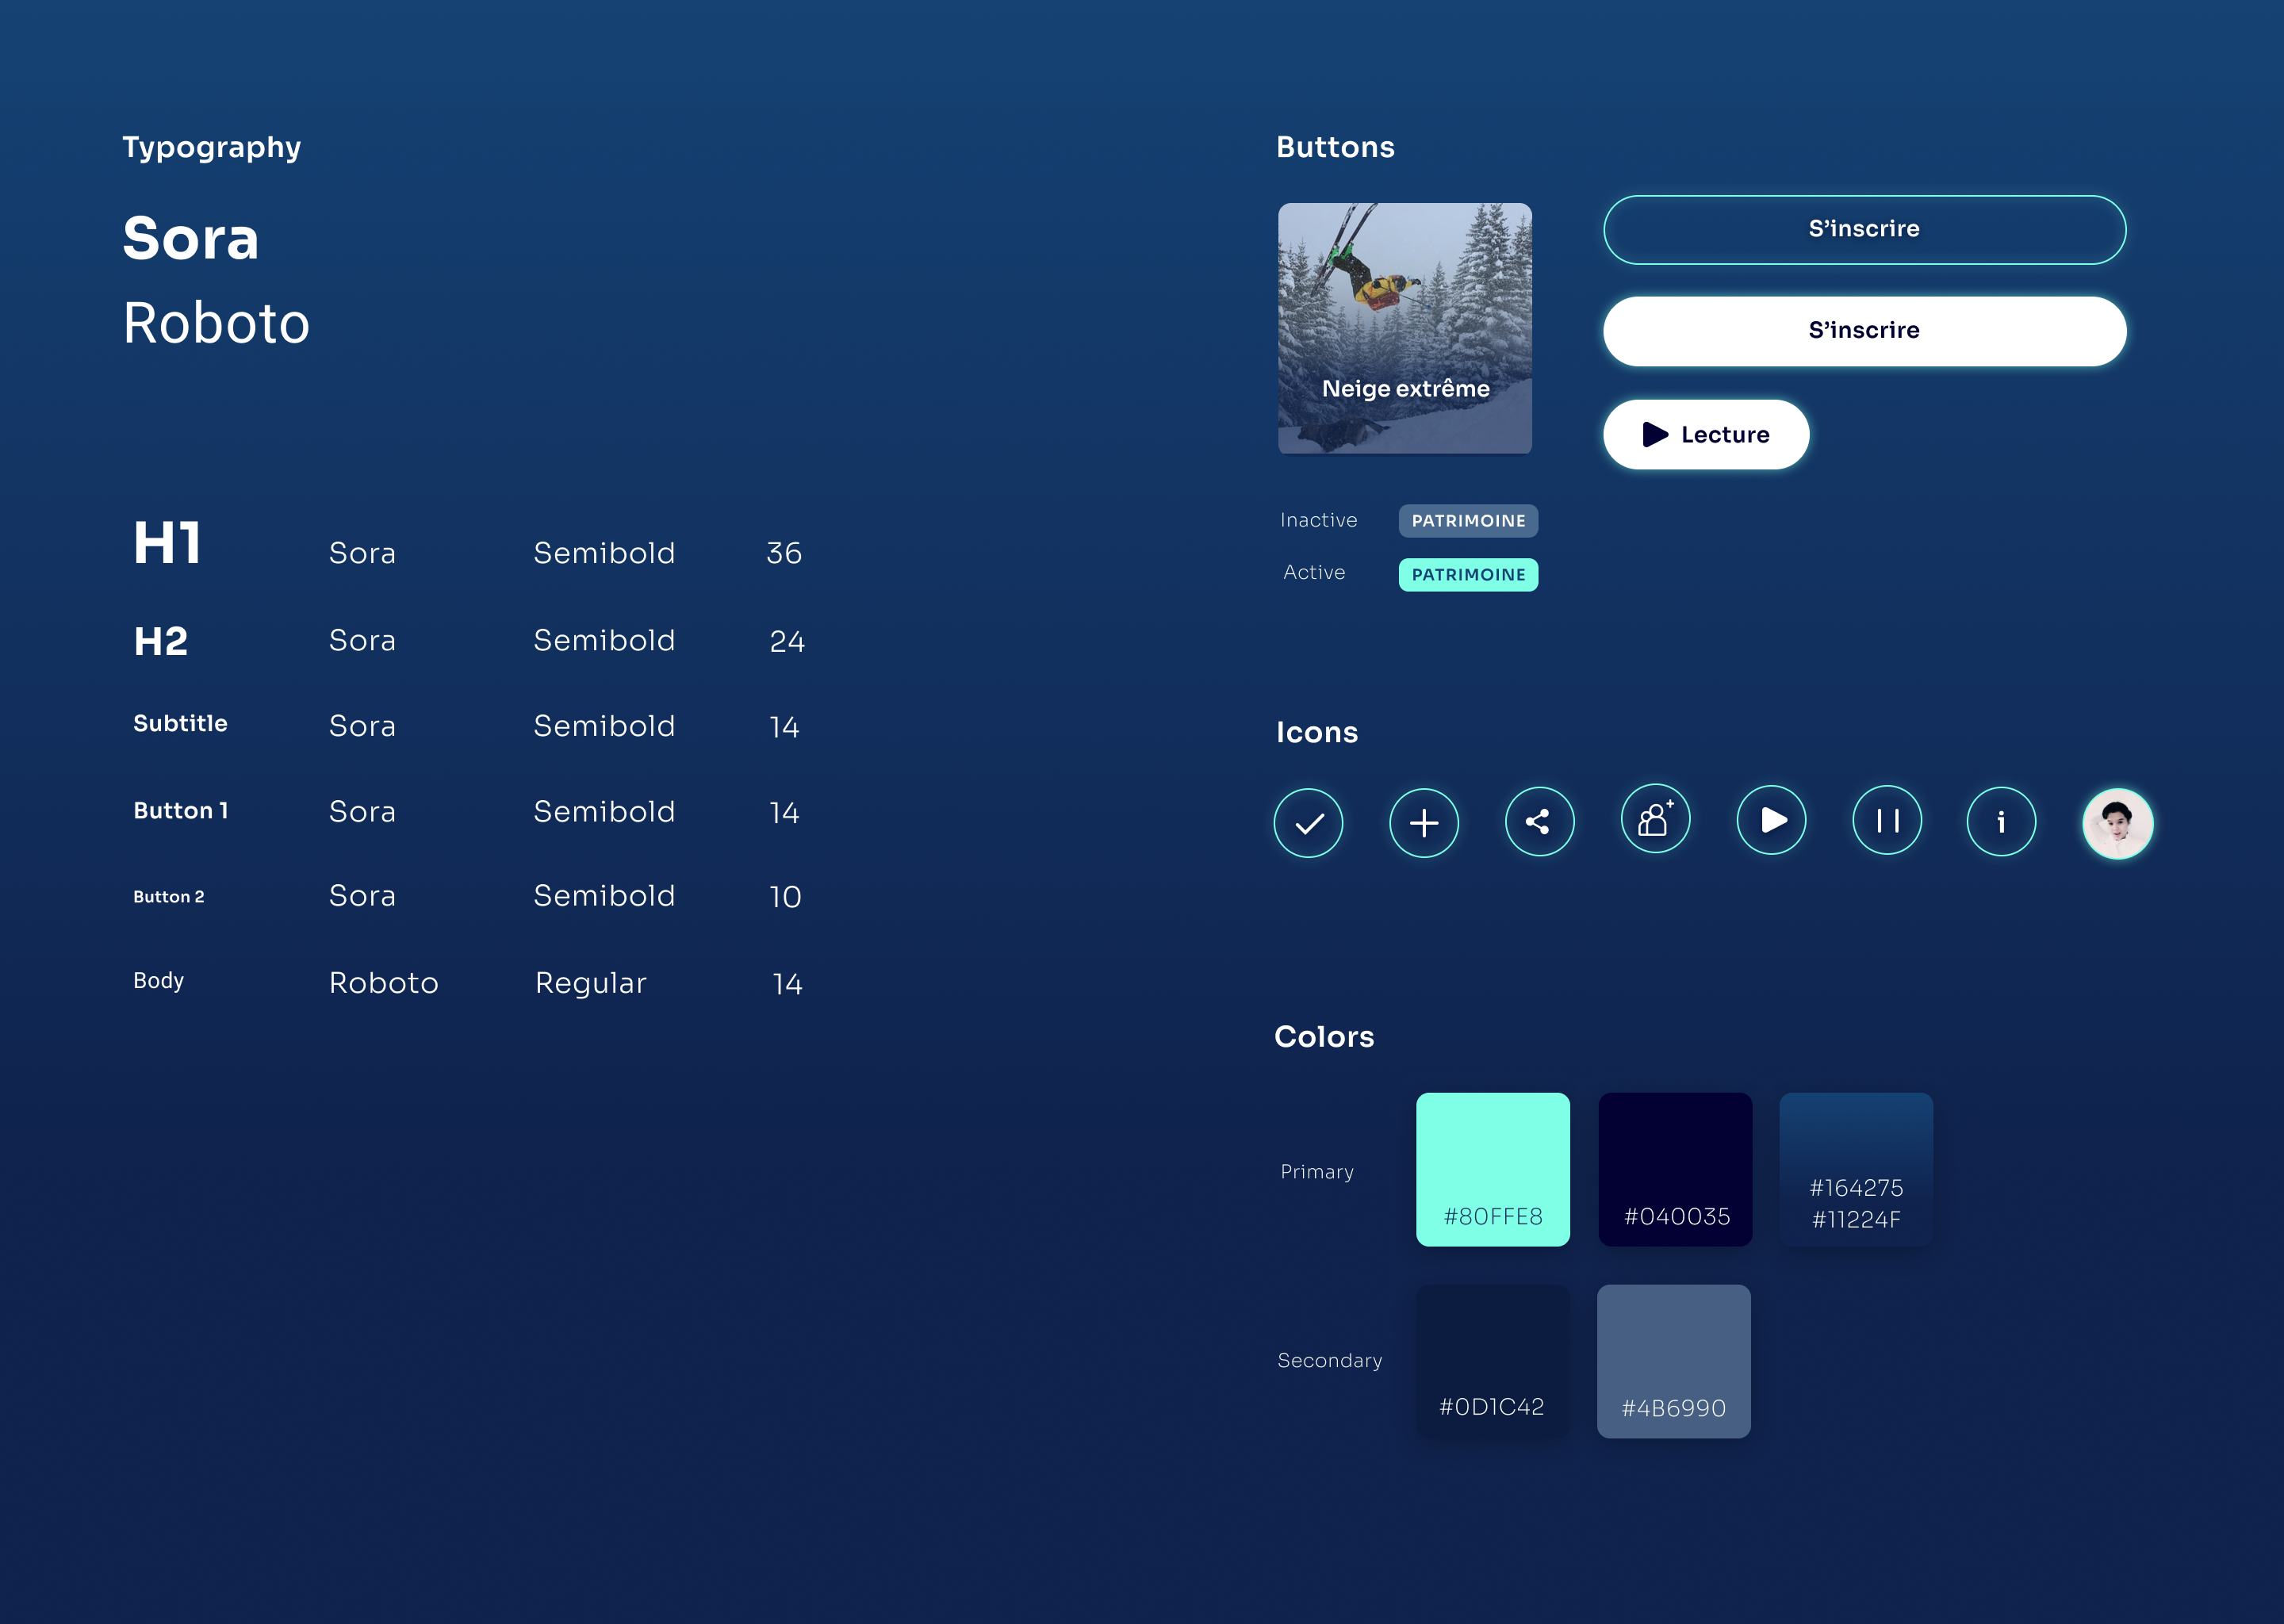Select the inactive PATRIMOINE tag

click(x=1468, y=521)
